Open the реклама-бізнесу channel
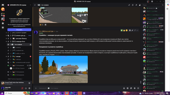 click(x=19, y=39)
